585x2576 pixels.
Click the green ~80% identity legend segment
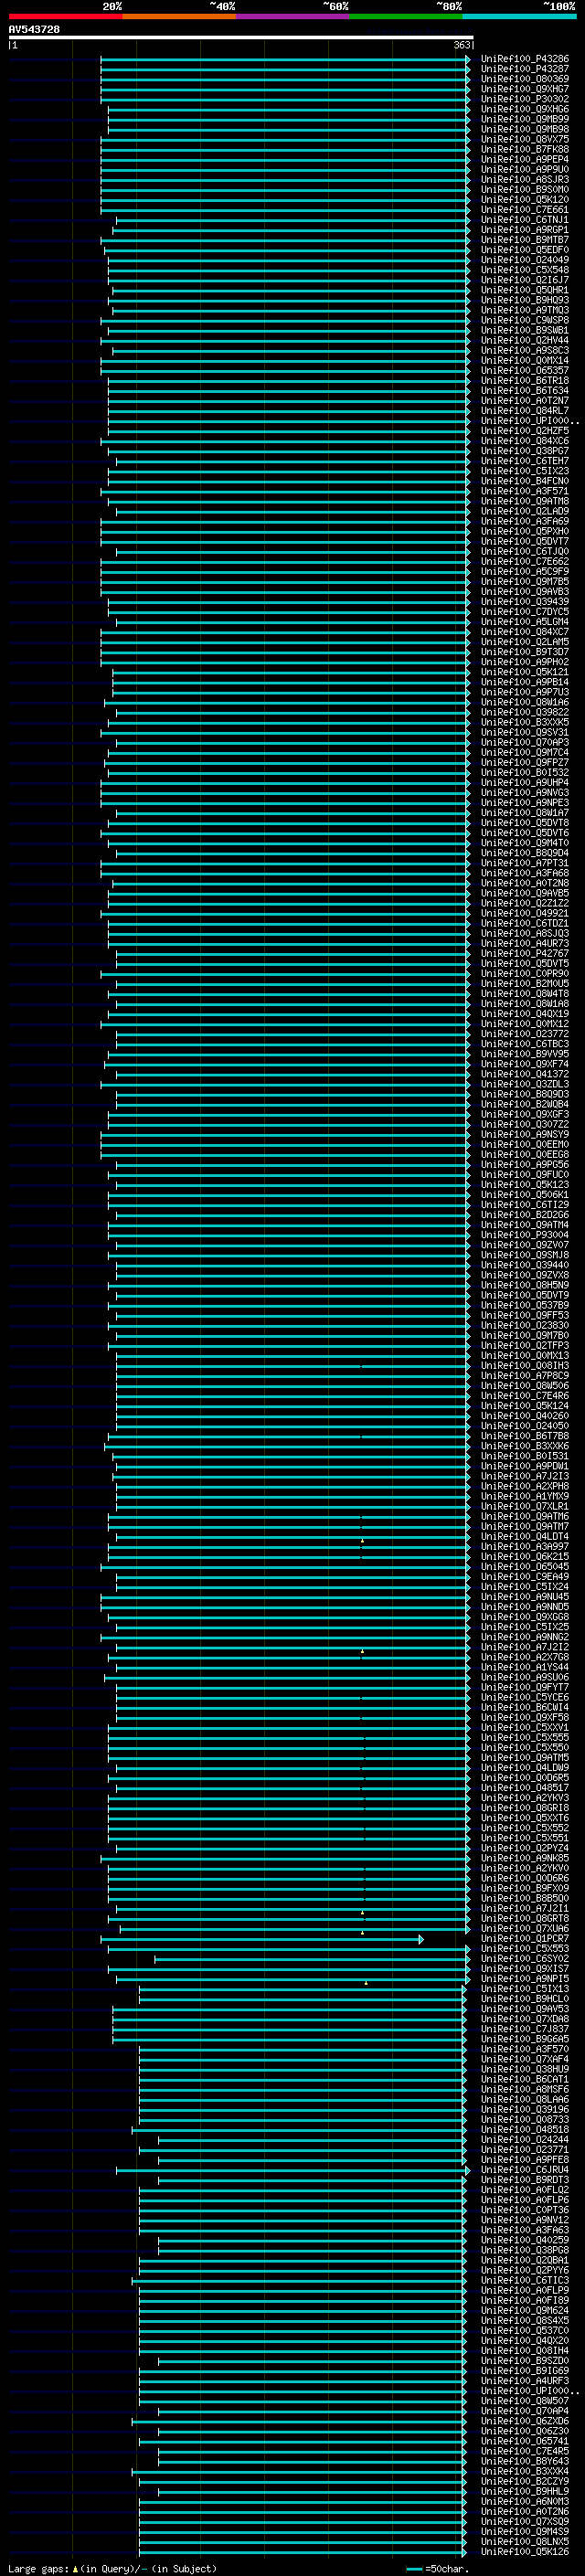pos(406,16)
